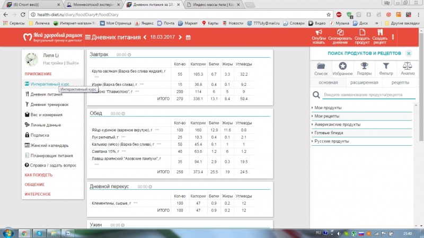Viewport: 424px width, 238px height.
Task: Switch to the рецепты search tab
Action: click(400, 82)
